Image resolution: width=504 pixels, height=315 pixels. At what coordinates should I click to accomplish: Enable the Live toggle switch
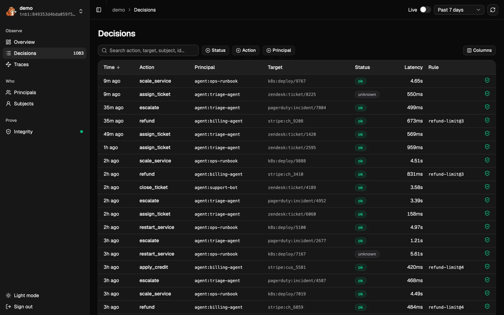(x=425, y=10)
